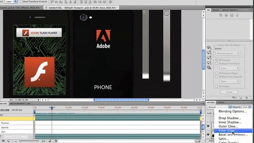Open the Cone shape preset dropdown
This screenshot has width=254, height=143.
point(229,68)
